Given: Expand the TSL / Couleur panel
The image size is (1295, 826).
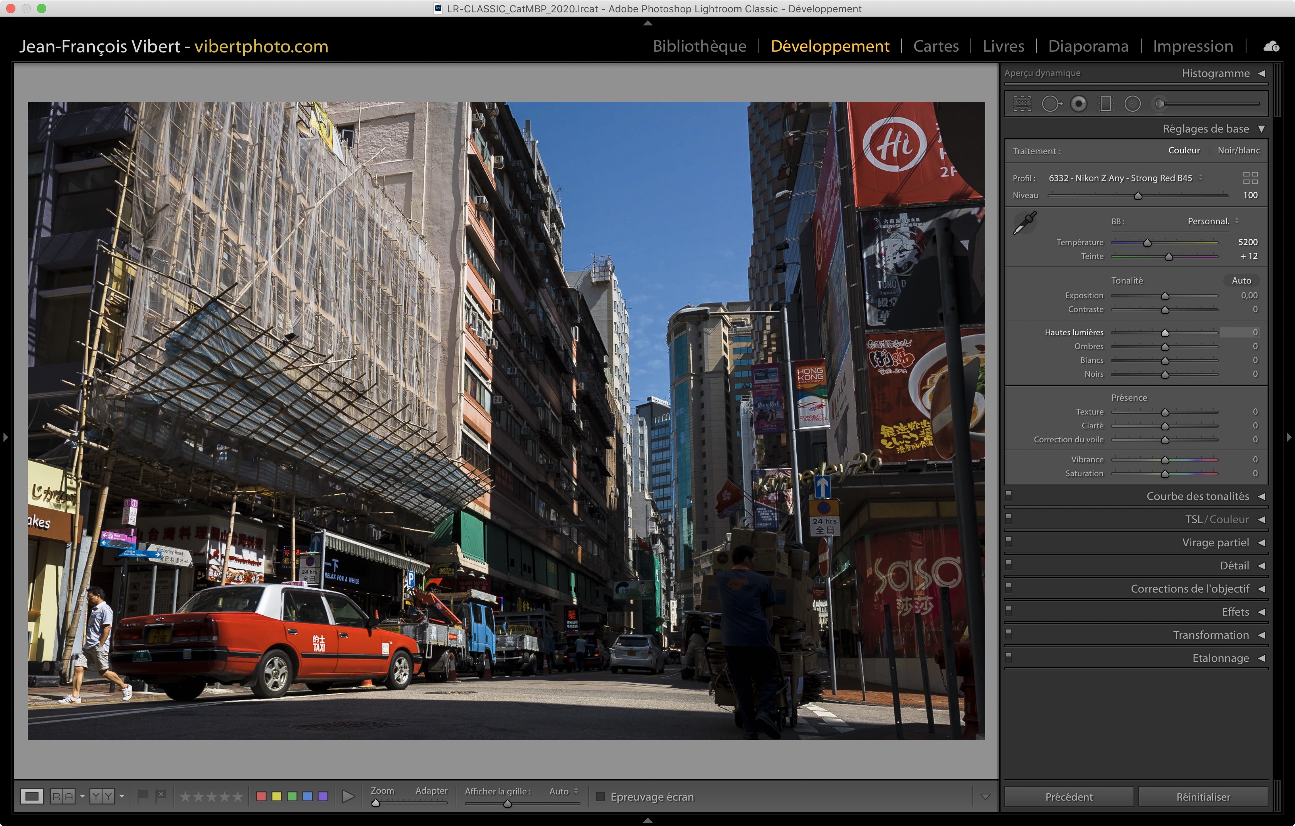Looking at the screenshot, I should tap(1216, 519).
